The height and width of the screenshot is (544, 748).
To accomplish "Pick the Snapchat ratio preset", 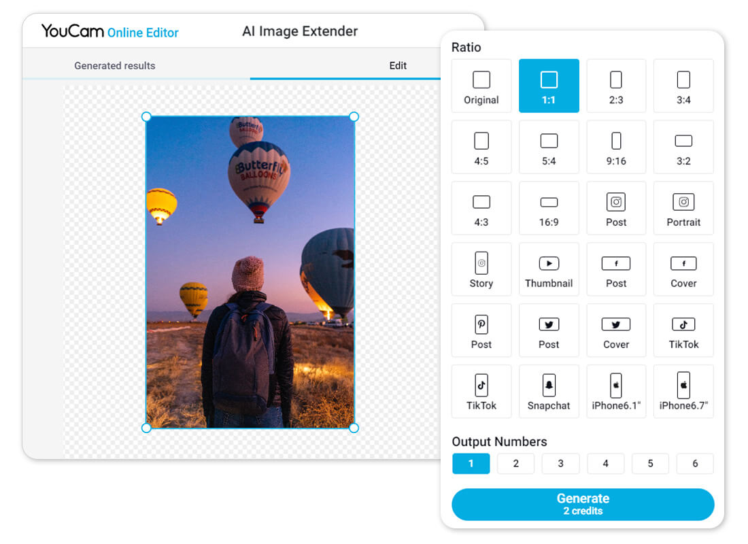I will point(549,391).
